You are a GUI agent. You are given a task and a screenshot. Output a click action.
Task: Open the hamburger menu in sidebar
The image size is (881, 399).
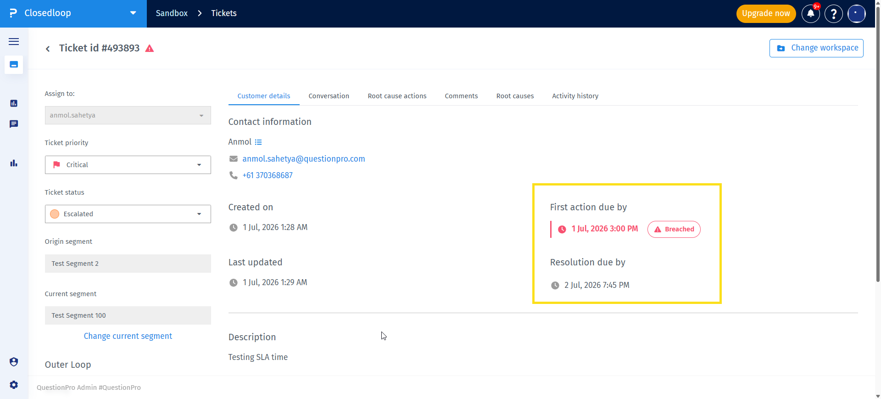(x=14, y=41)
